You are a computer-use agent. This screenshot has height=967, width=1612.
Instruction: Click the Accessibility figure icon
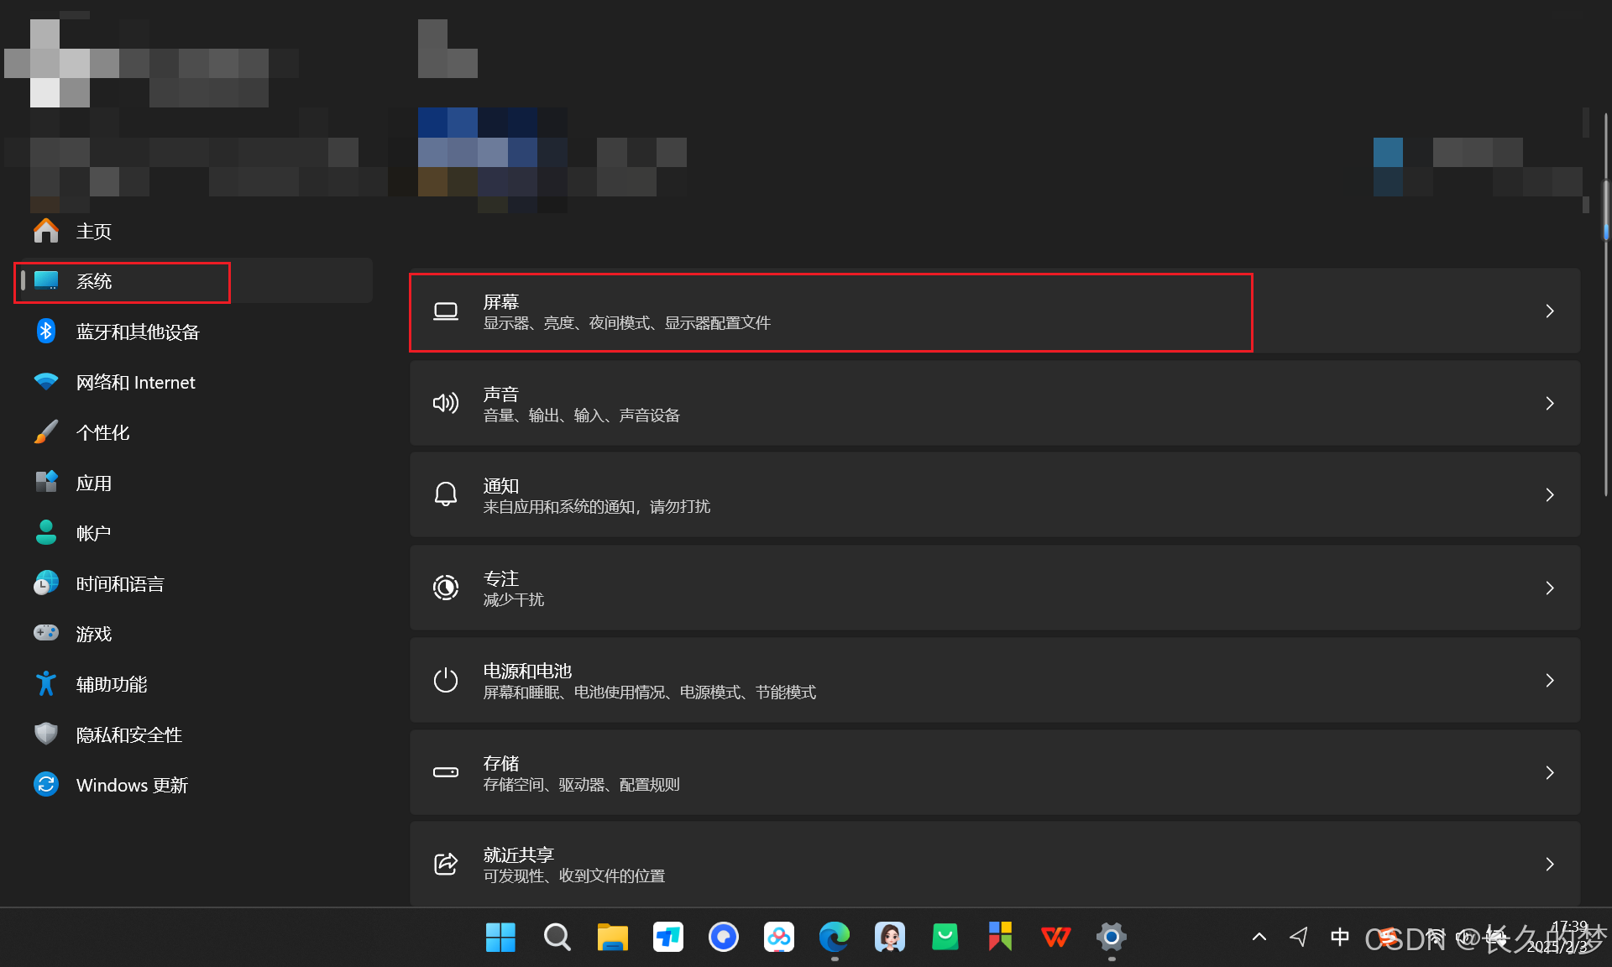(x=46, y=684)
